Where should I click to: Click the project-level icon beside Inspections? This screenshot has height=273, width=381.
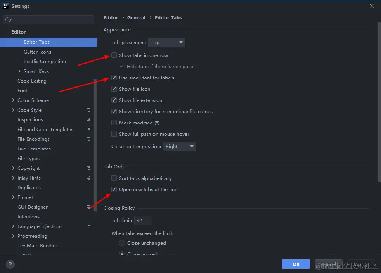pos(89,120)
